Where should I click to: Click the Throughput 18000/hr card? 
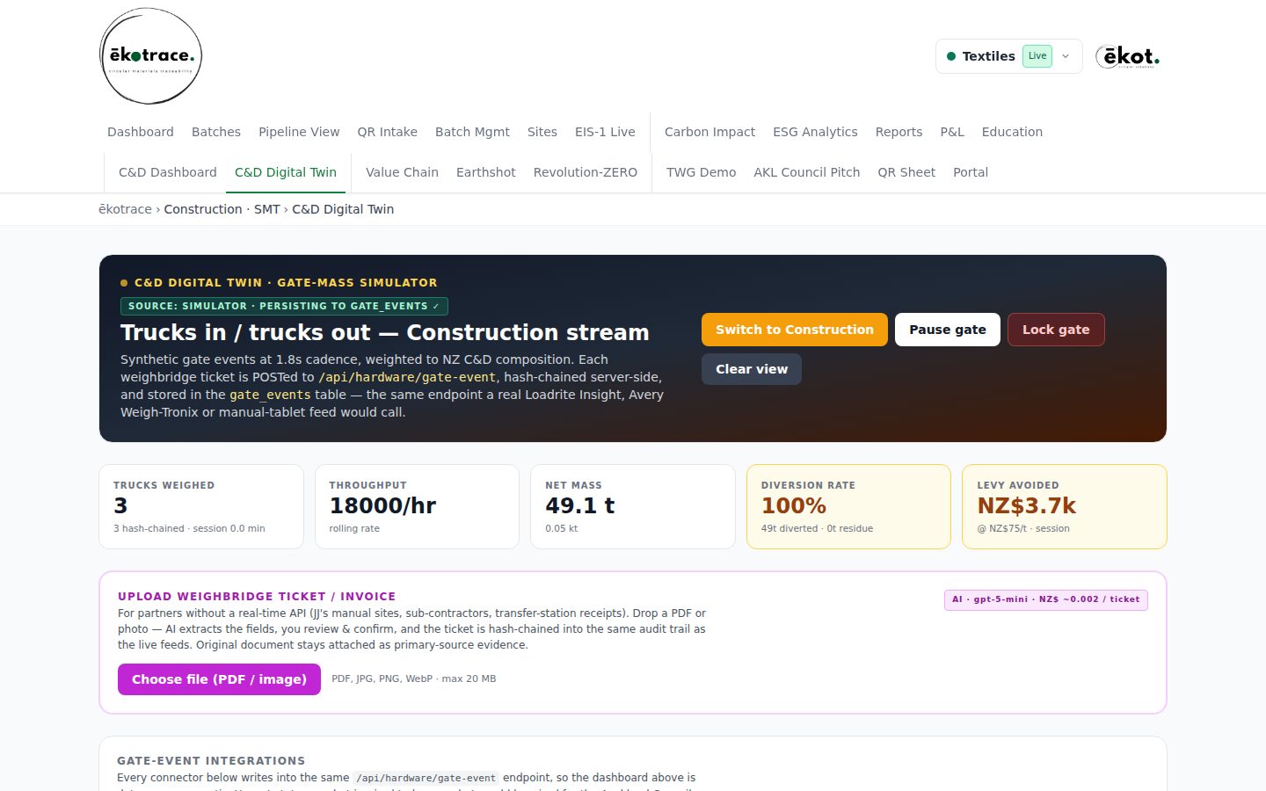pyautogui.click(x=417, y=507)
